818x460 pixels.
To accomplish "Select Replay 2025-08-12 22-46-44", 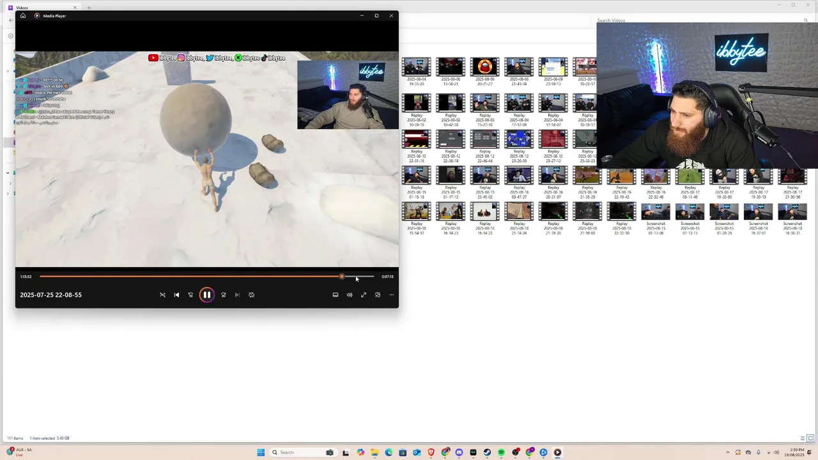I will tap(484, 146).
